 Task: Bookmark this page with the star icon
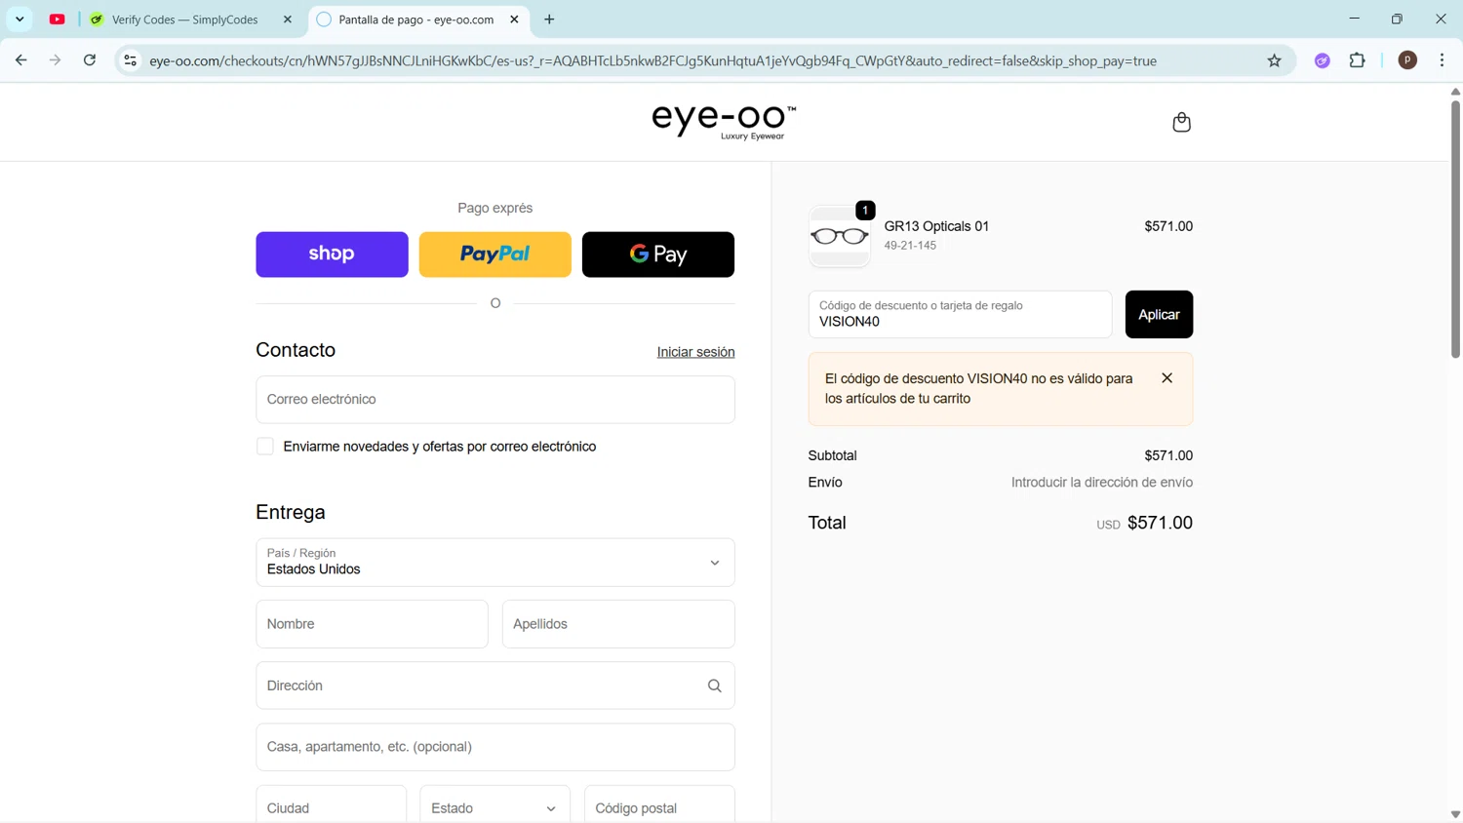1274,60
